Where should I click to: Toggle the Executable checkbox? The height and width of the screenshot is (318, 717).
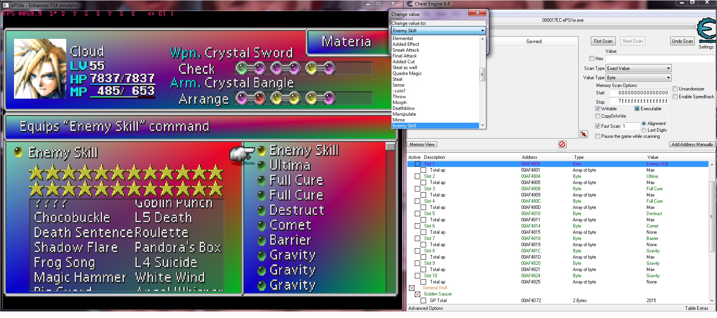pos(637,109)
